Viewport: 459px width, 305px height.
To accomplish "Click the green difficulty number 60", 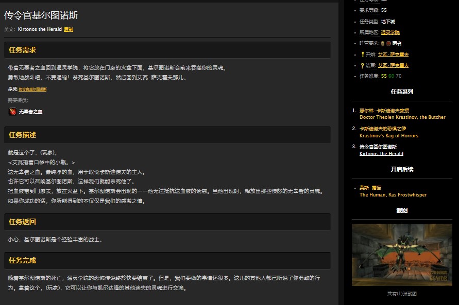I will point(391,76).
